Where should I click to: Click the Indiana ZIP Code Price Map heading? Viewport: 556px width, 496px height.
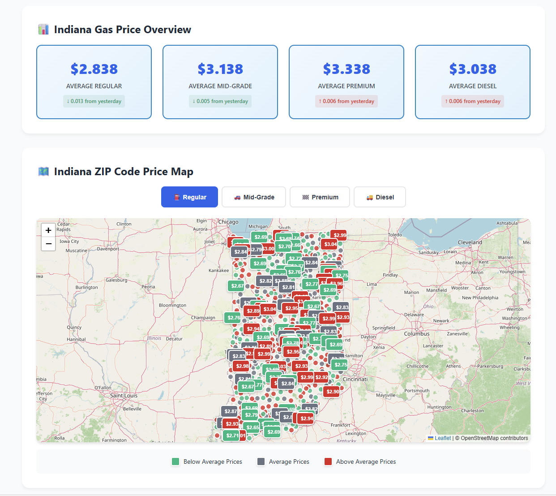click(124, 172)
